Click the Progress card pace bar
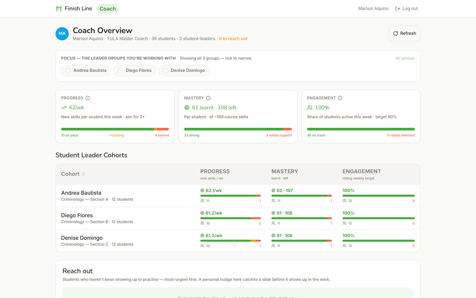Image resolution: width=476 pixels, height=298 pixels. point(115,129)
